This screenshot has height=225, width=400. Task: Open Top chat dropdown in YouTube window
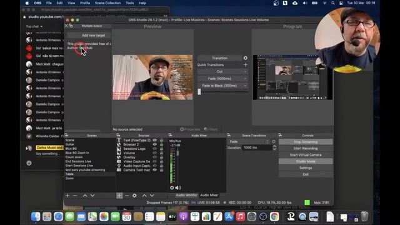(x=34, y=26)
